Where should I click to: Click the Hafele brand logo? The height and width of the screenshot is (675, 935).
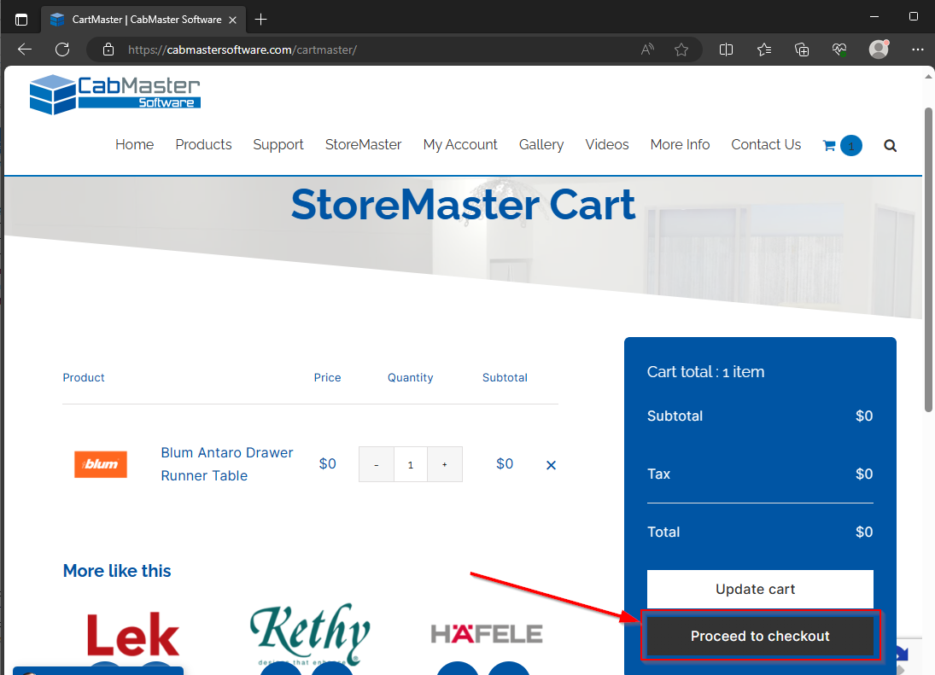(487, 634)
